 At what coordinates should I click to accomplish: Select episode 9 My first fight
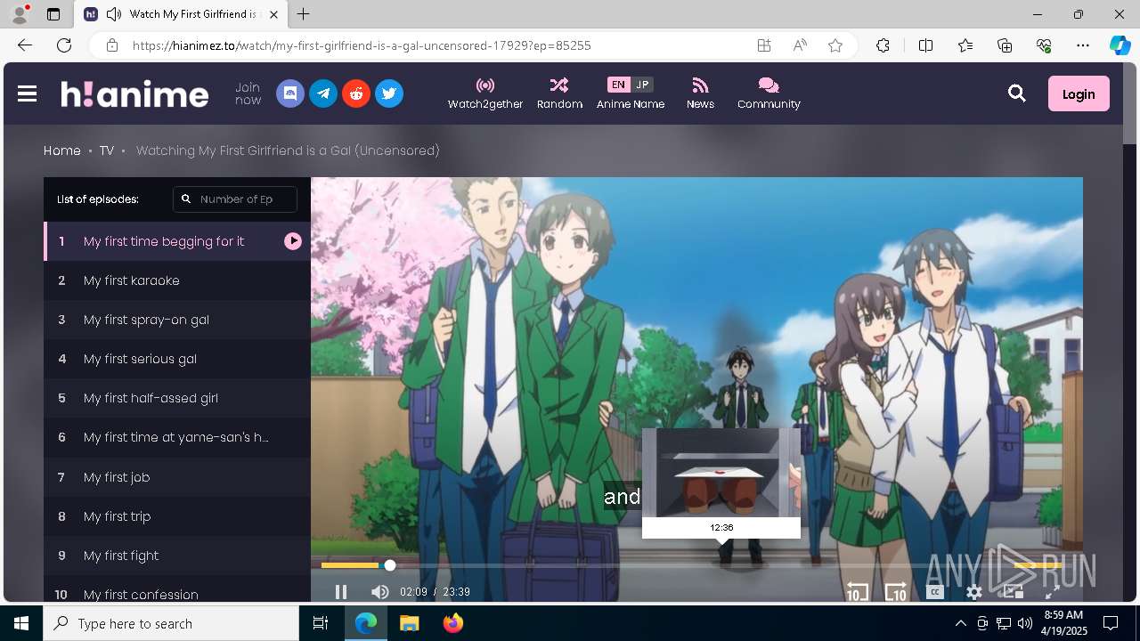(177, 556)
